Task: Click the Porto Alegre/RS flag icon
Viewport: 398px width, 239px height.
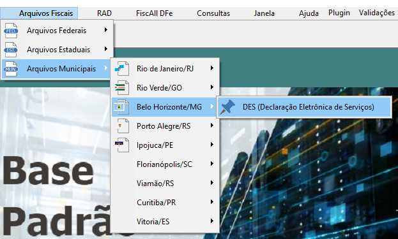Action: point(121,126)
